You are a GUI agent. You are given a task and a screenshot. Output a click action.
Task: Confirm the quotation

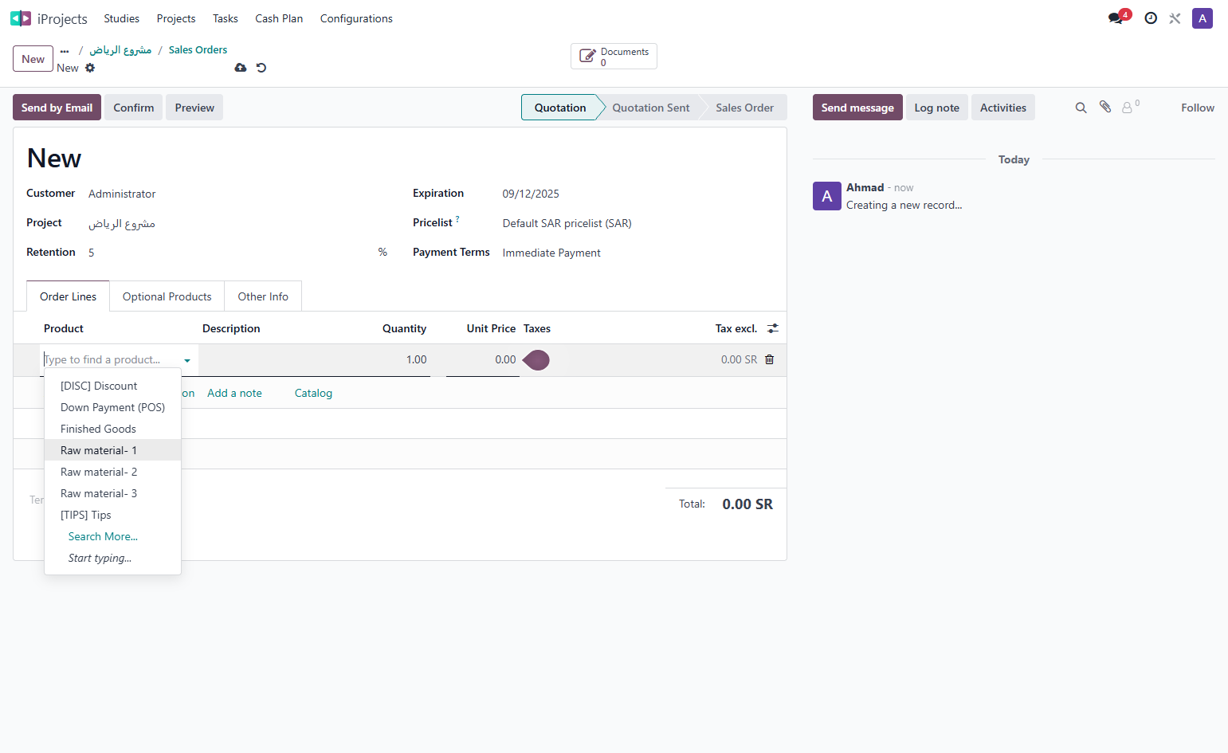click(134, 108)
